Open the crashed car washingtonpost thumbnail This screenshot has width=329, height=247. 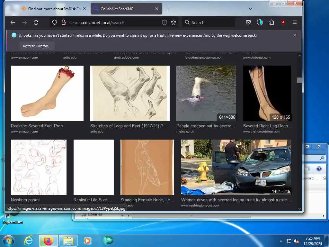click(236, 167)
